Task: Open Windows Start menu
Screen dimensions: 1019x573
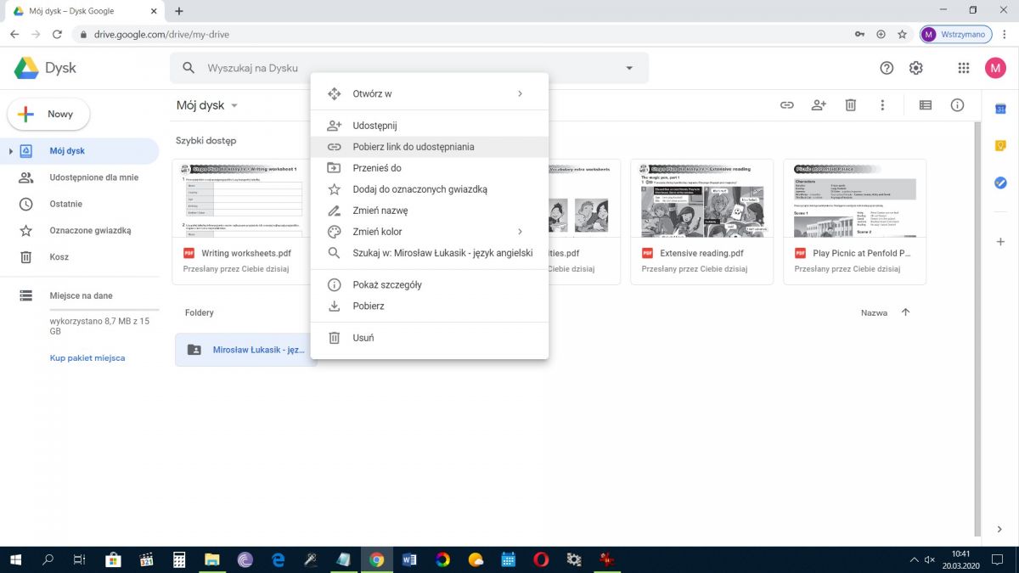Action: 16,559
